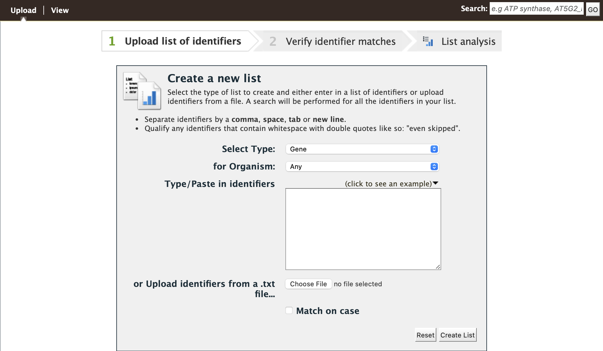The image size is (603, 351).
Task: Toggle the Match on case checkbox
Action: 289,310
